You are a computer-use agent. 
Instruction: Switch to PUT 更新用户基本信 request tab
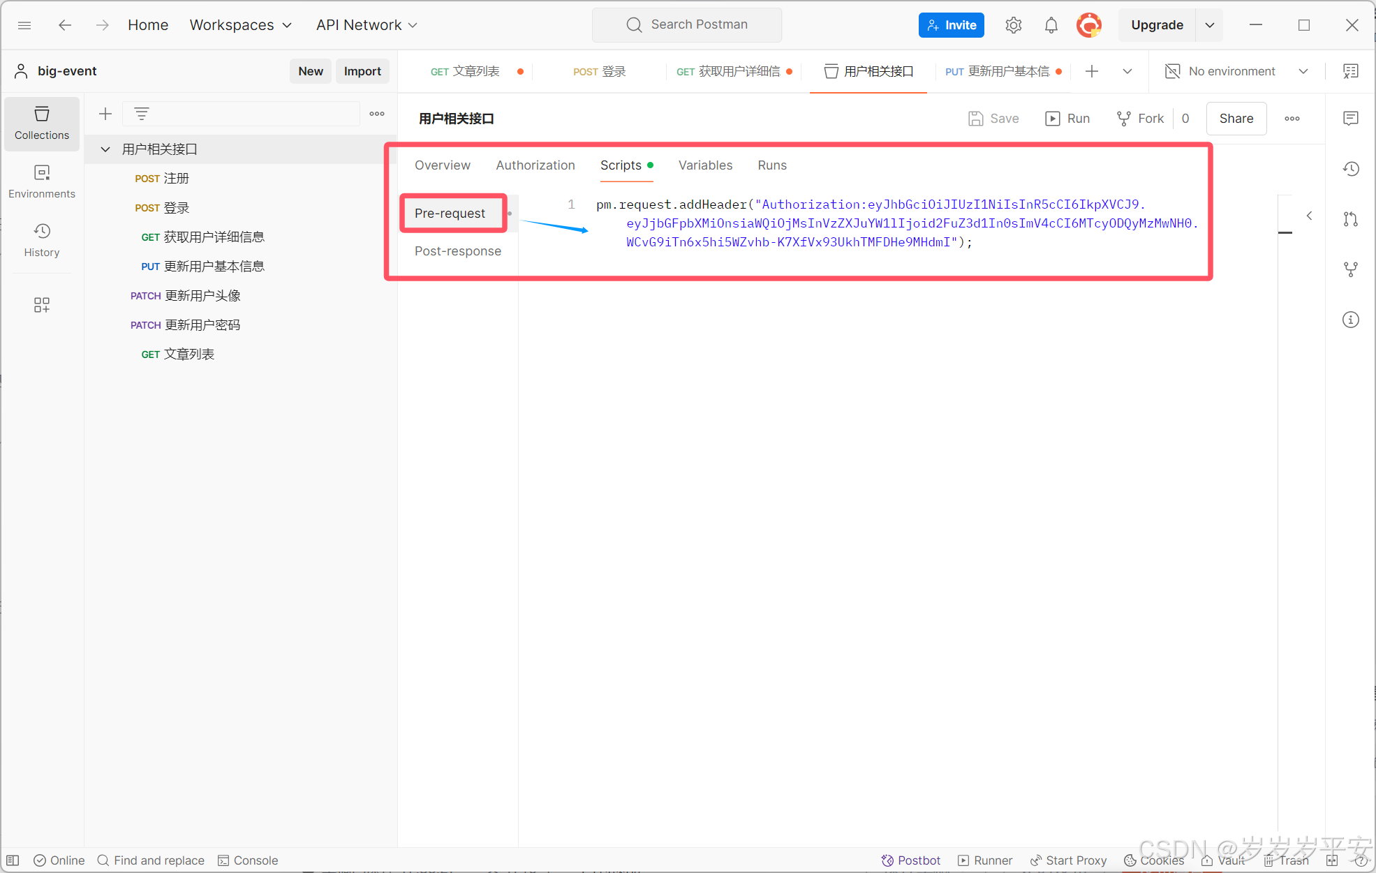(x=998, y=71)
